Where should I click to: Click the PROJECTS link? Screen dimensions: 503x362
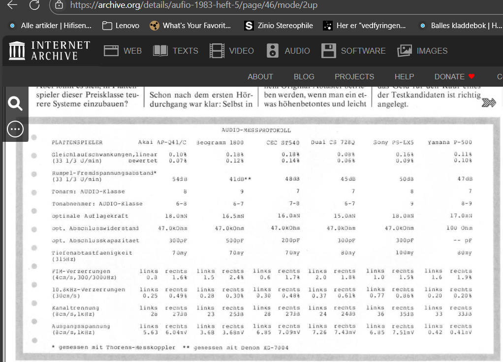point(354,77)
